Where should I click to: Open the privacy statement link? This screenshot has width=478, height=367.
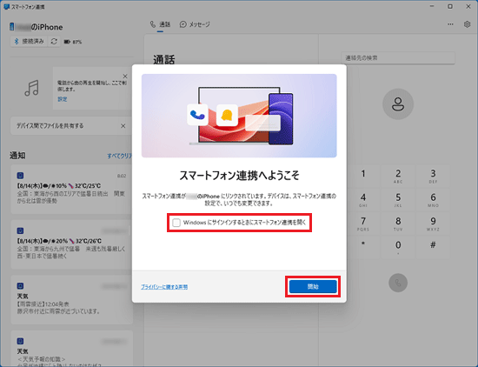(164, 287)
